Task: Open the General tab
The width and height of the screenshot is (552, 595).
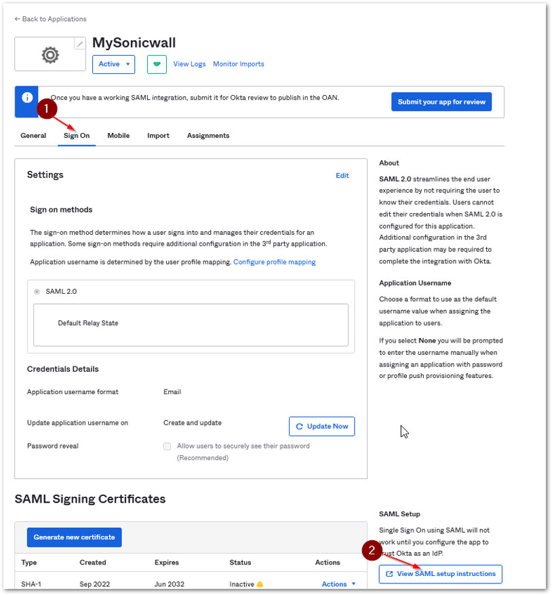Action: tap(33, 136)
